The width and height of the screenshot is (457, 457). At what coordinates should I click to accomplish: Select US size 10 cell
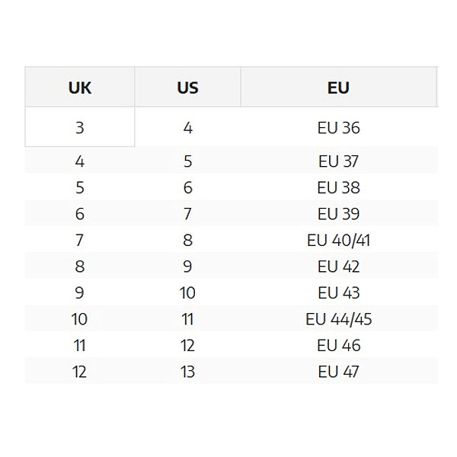click(x=187, y=292)
